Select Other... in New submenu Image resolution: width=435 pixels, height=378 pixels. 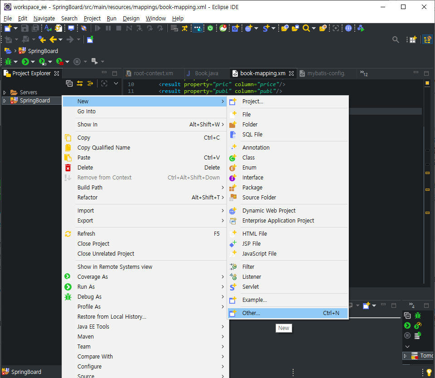click(288, 313)
